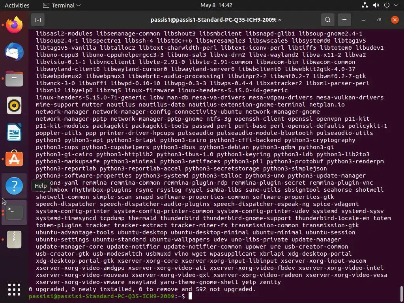404x303 pixels.
Task: Click the text 'network-manager-pptp-gnome'
Action: coord(156,119)
